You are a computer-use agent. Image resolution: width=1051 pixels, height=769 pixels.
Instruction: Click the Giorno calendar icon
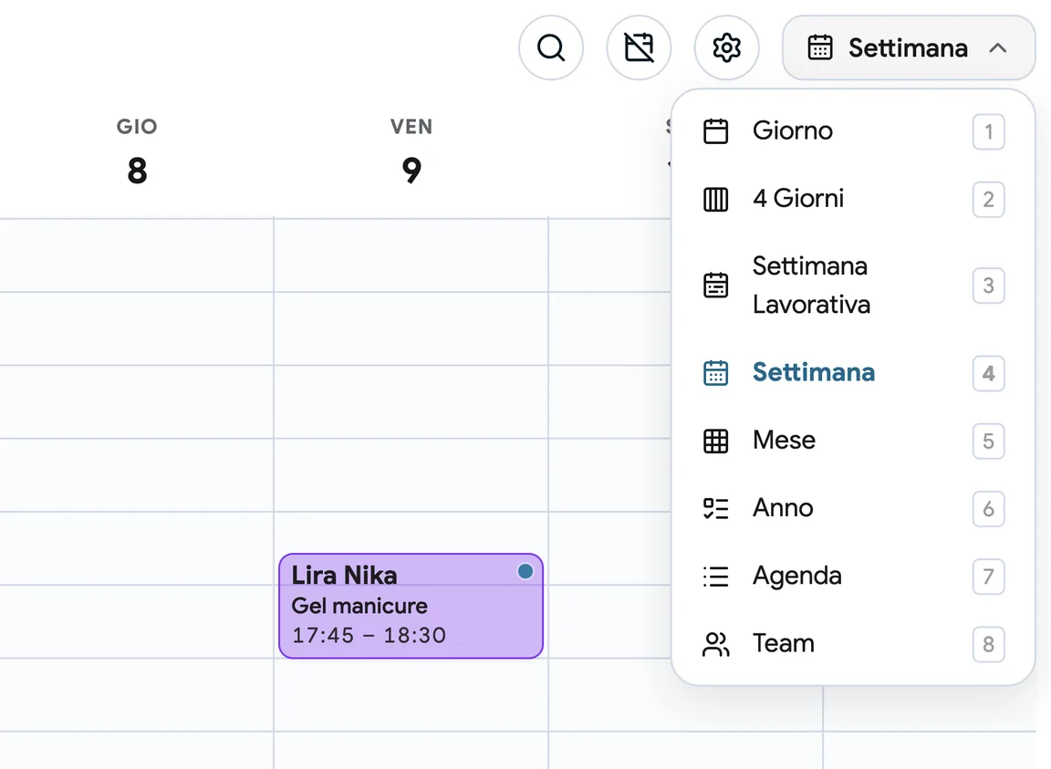pos(715,130)
